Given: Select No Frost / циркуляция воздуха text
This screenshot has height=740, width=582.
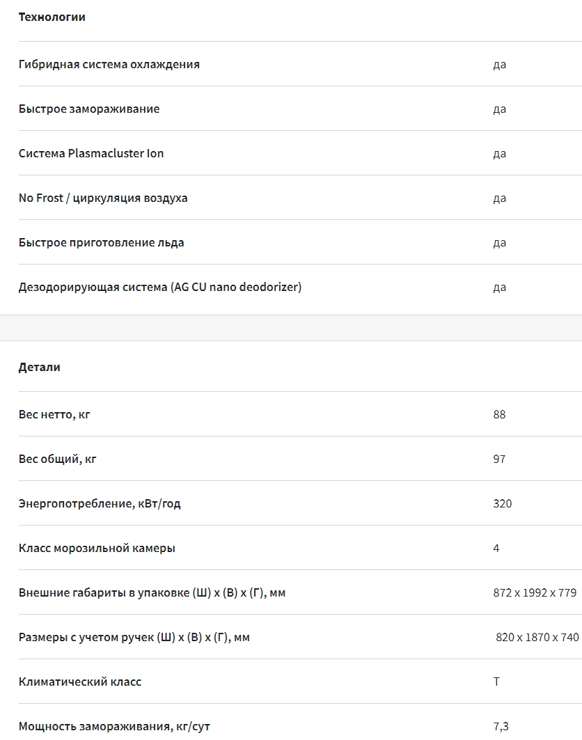Looking at the screenshot, I should click(x=103, y=198).
